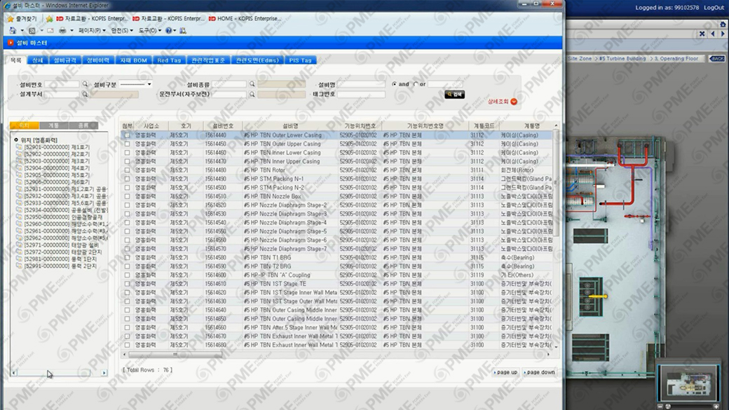This screenshot has height=410, width=729.
Task: Open the 설비구분 dropdown
Action: point(136,84)
